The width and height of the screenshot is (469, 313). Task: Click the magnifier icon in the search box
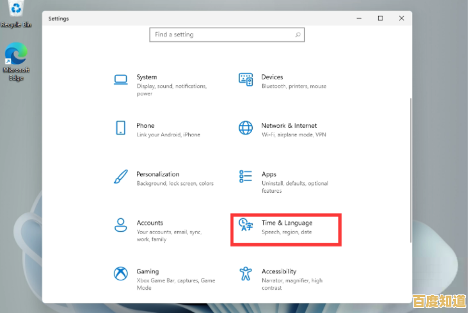(x=298, y=35)
